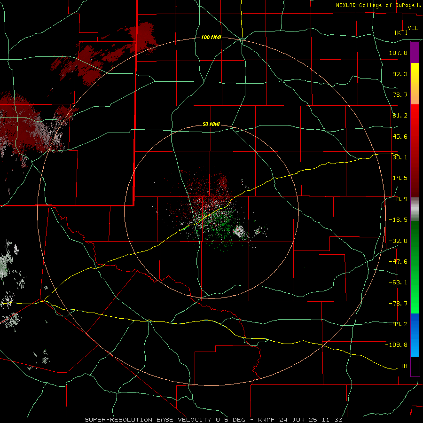Screen dimensions: 423x423
Task: Click the [KT] units label
Action: click(x=401, y=32)
